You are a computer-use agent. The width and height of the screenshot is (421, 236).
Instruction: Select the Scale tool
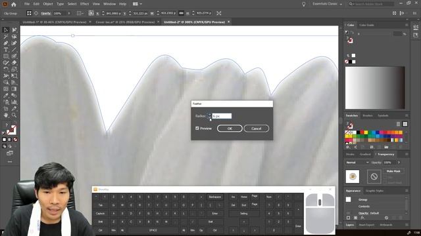click(x=14, y=69)
